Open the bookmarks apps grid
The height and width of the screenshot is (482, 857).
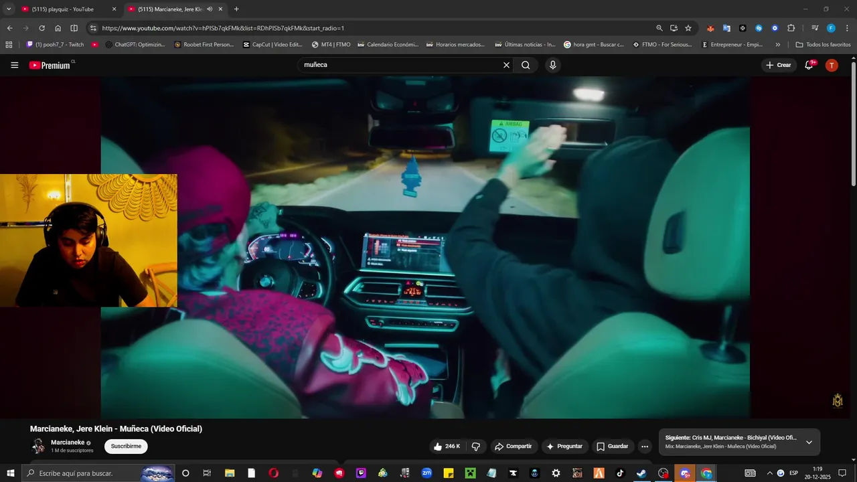point(9,45)
